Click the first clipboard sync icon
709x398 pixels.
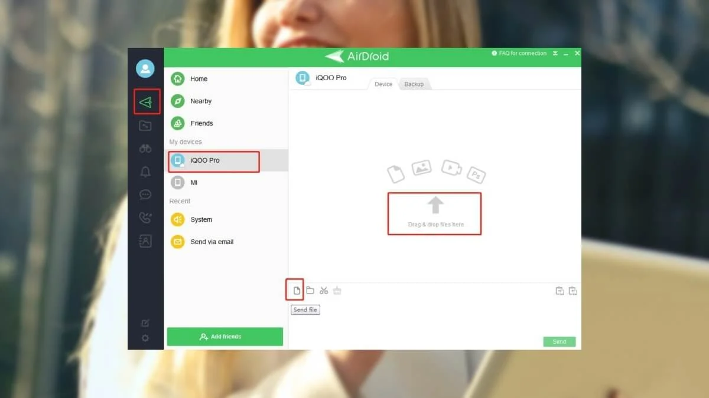click(x=560, y=291)
